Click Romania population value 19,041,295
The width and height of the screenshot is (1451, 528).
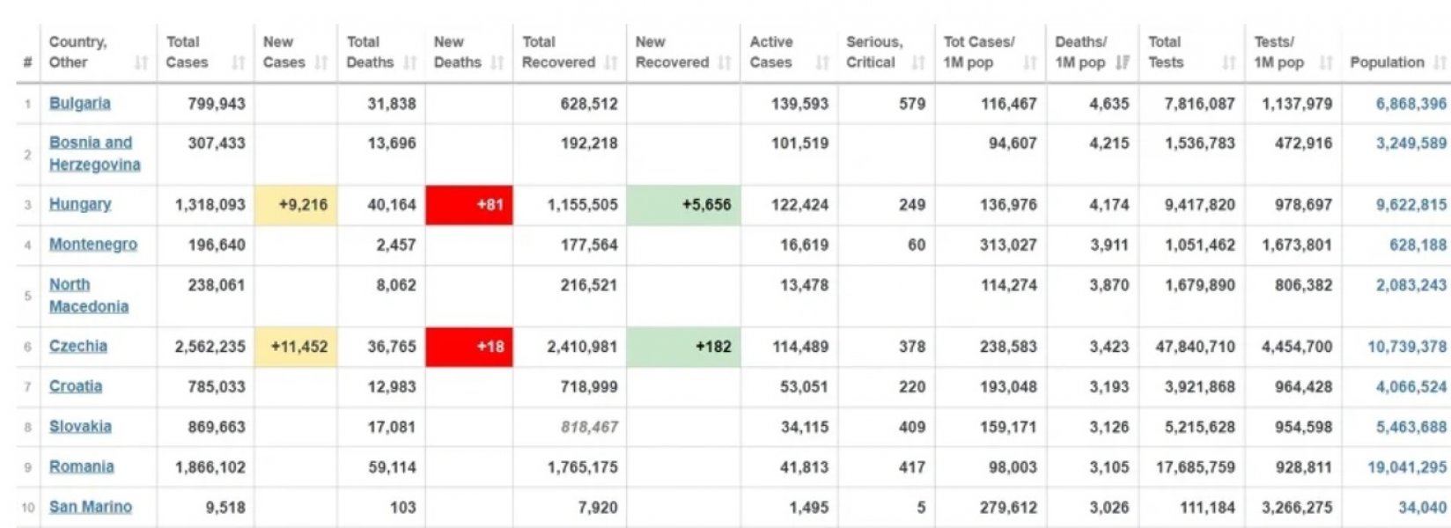click(x=1406, y=467)
